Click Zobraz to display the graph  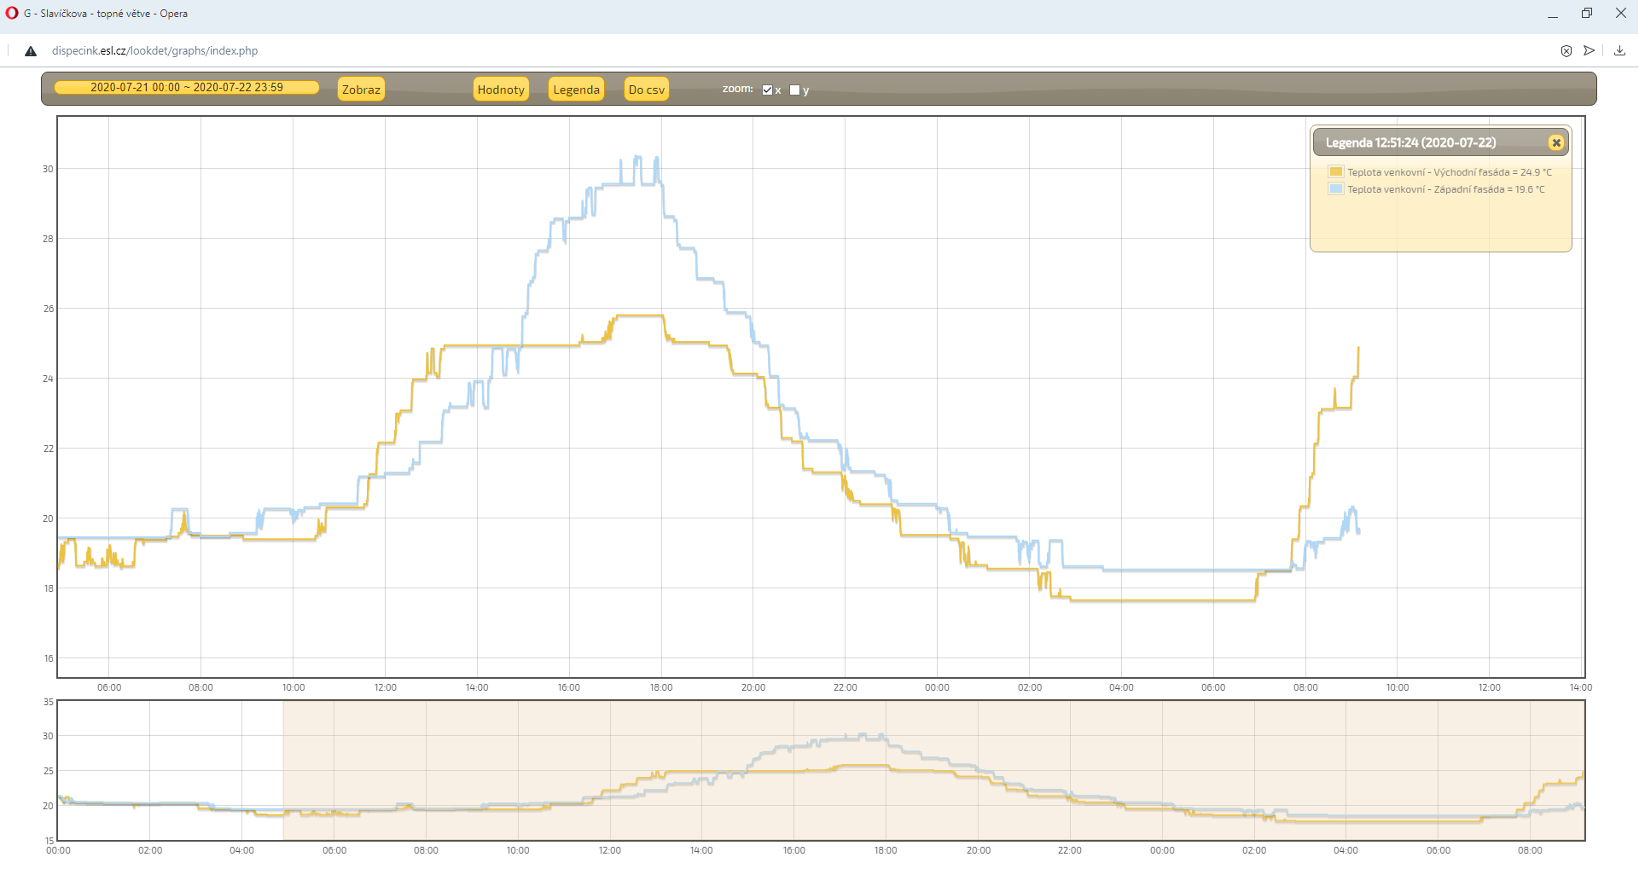(x=361, y=90)
